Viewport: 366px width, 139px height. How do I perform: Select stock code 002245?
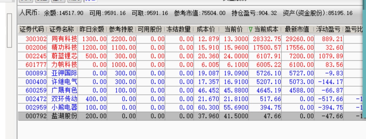(36, 56)
